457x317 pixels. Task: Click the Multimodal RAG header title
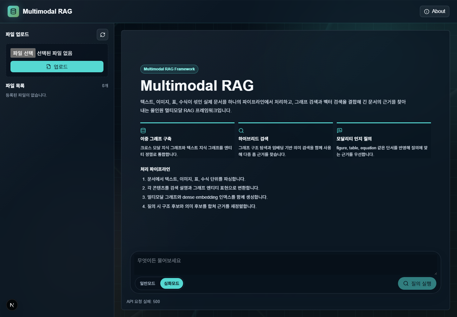point(47,11)
